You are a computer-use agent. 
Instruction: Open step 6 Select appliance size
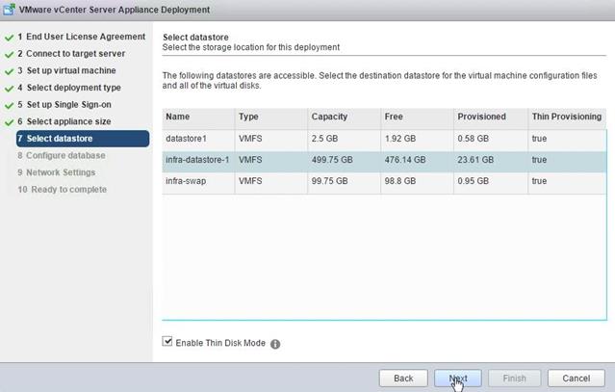[64, 121]
